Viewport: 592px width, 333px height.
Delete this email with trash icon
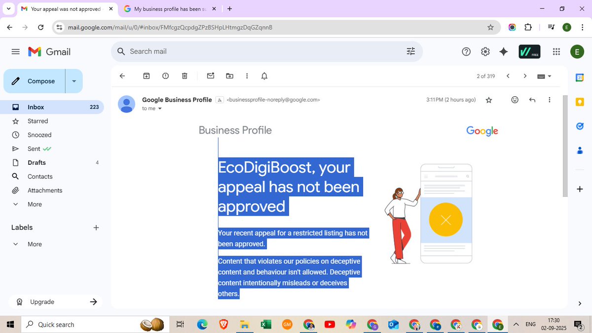185,76
